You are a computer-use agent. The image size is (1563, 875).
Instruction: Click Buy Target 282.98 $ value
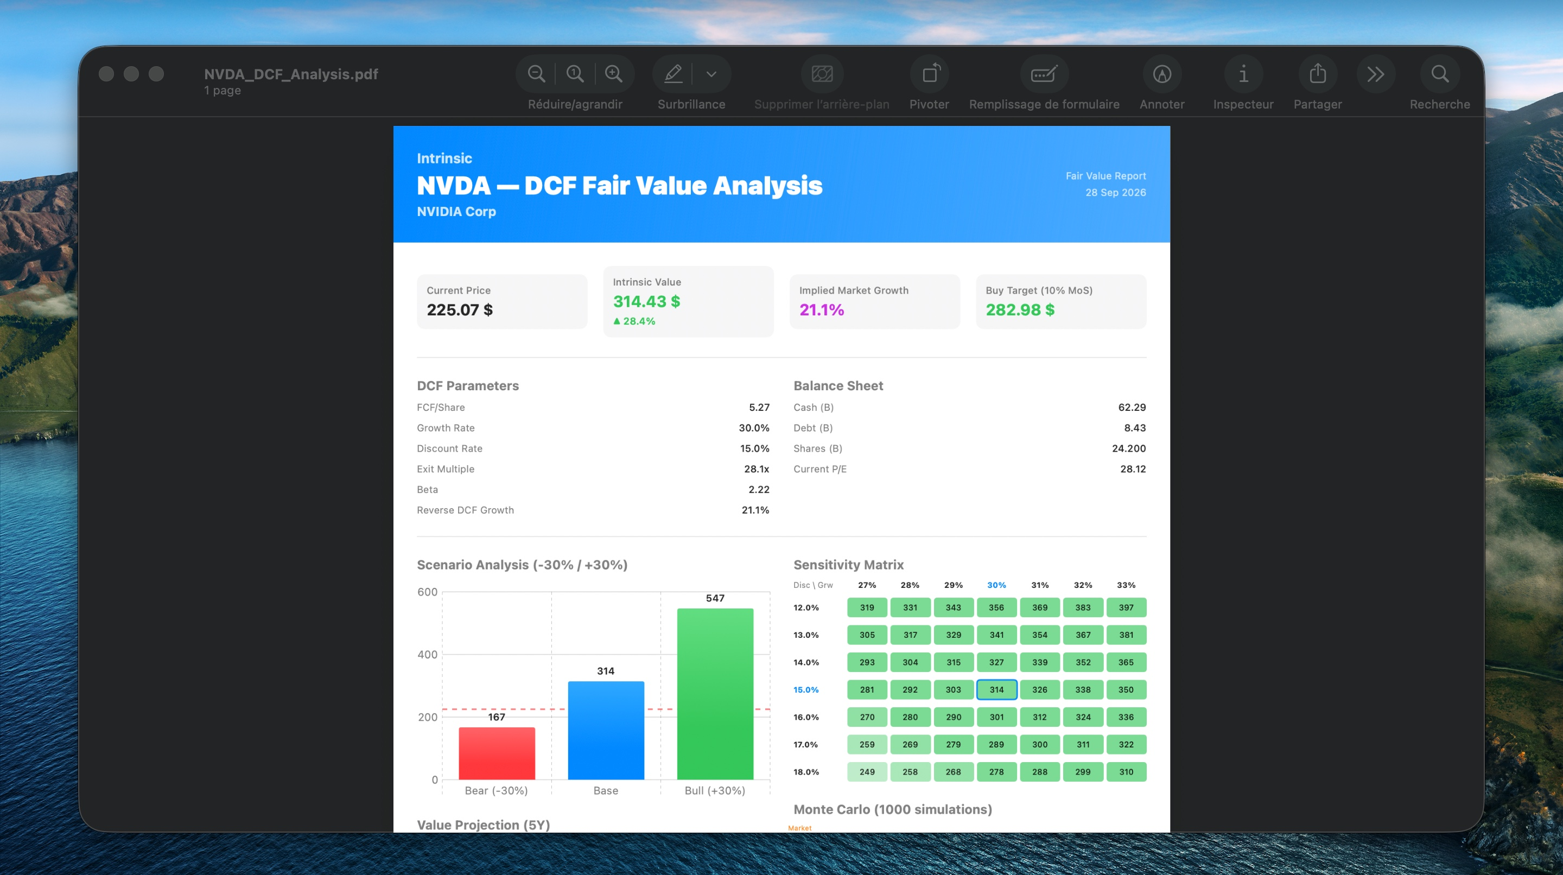click(1020, 309)
